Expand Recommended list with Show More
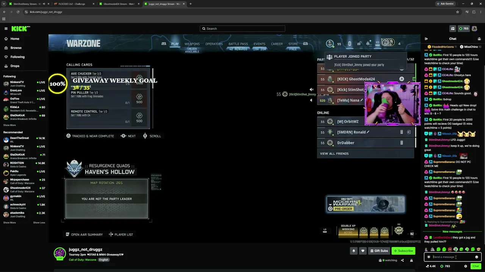 tap(9, 223)
